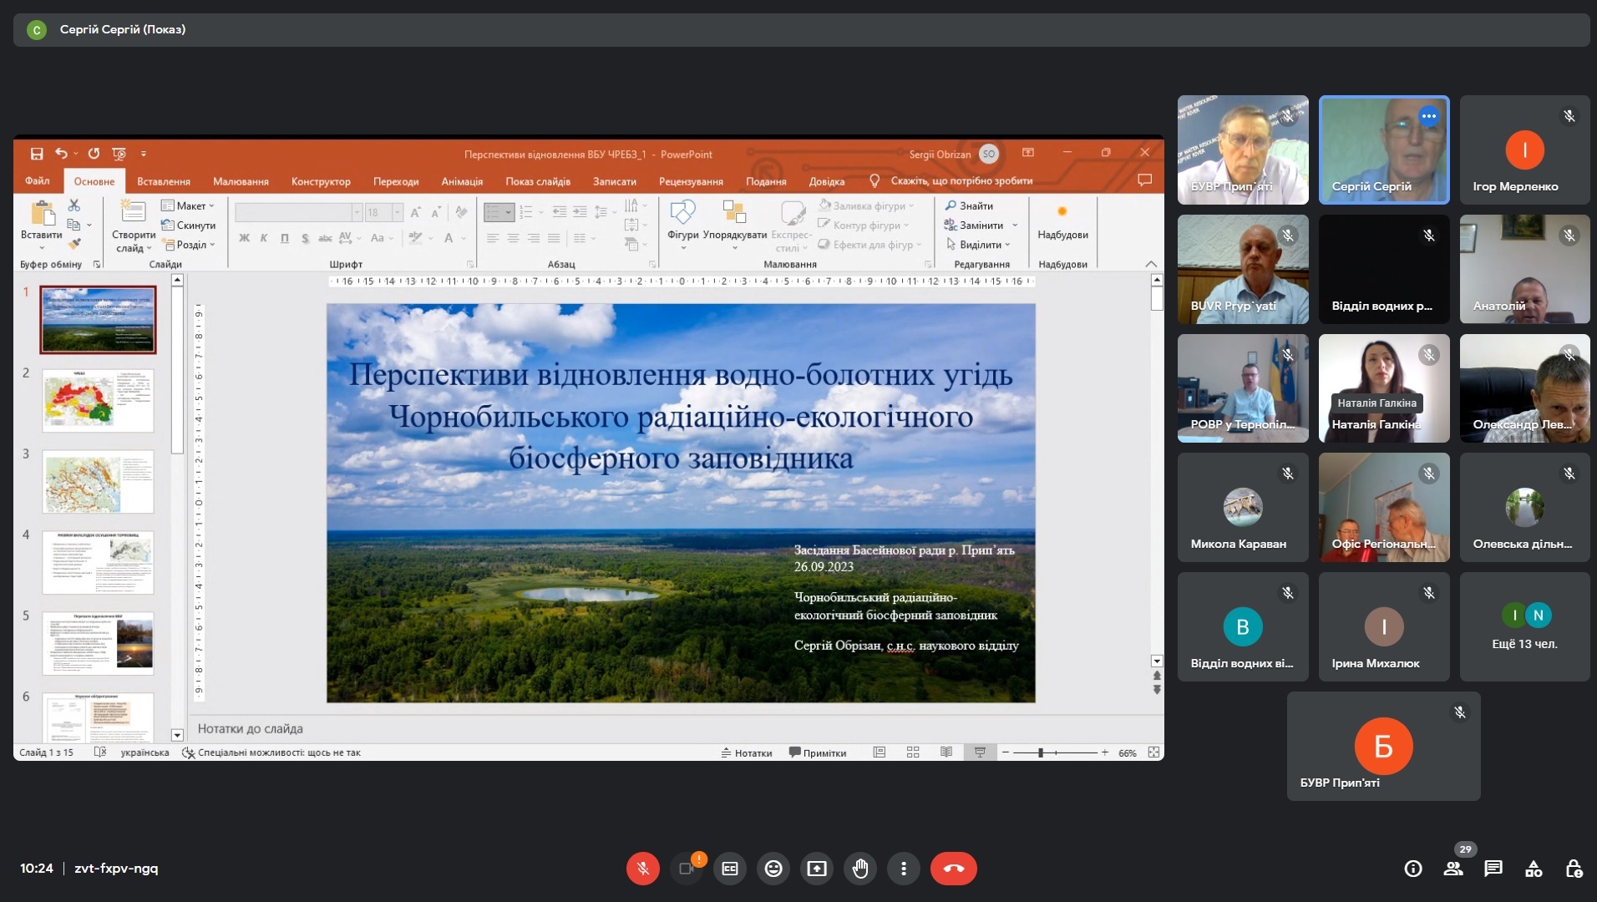1597x902 pixels.
Task: Click Створити слайд button
Action: click(132, 226)
